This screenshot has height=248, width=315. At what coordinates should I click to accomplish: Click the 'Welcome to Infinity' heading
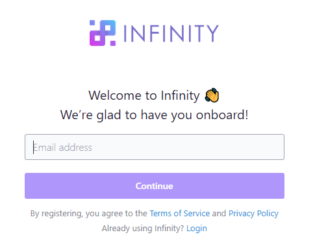tap(144, 95)
